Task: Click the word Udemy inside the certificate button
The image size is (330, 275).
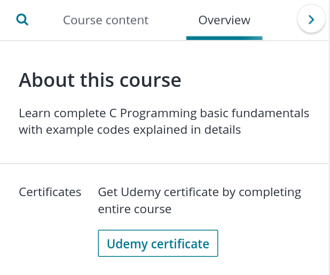Action: coord(127,244)
